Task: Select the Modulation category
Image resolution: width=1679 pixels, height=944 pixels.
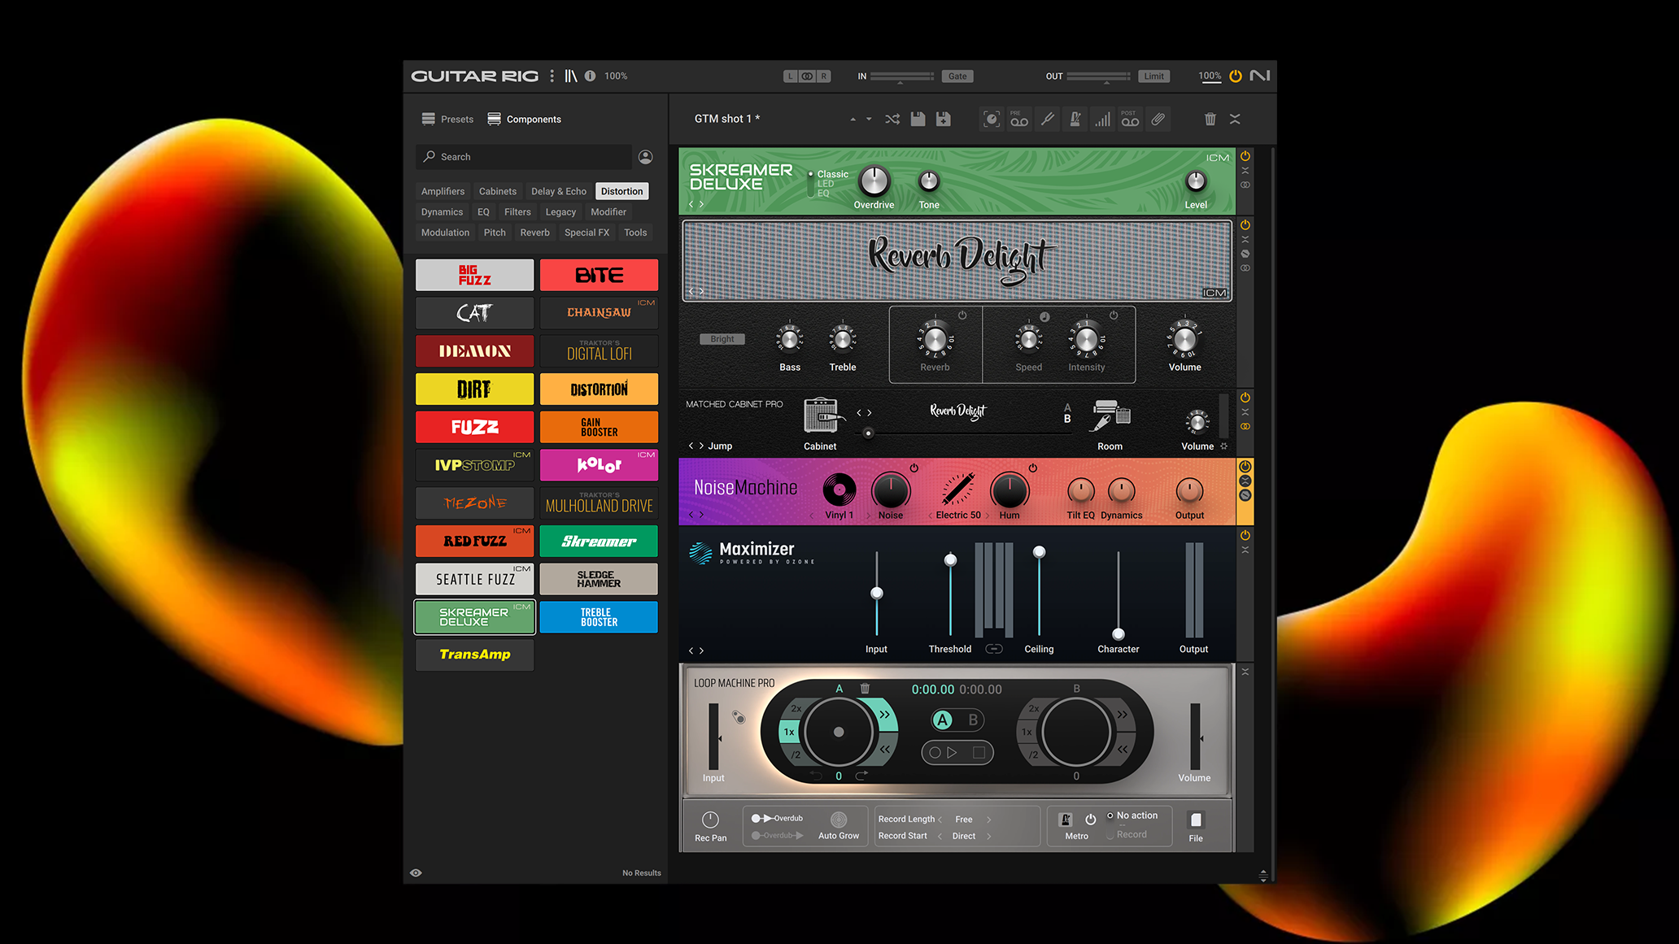Action: pyautogui.click(x=446, y=233)
